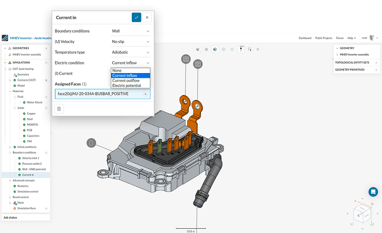Click the orientation cube front face
The image size is (382, 233).
359,215
